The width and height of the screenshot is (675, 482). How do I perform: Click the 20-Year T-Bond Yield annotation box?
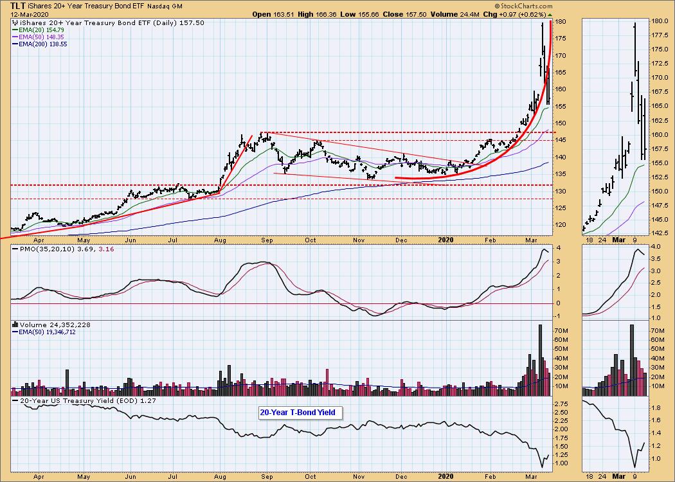click(x=300, y=413)
